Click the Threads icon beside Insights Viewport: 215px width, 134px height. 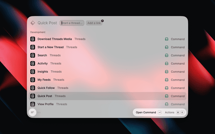(33, 72)
